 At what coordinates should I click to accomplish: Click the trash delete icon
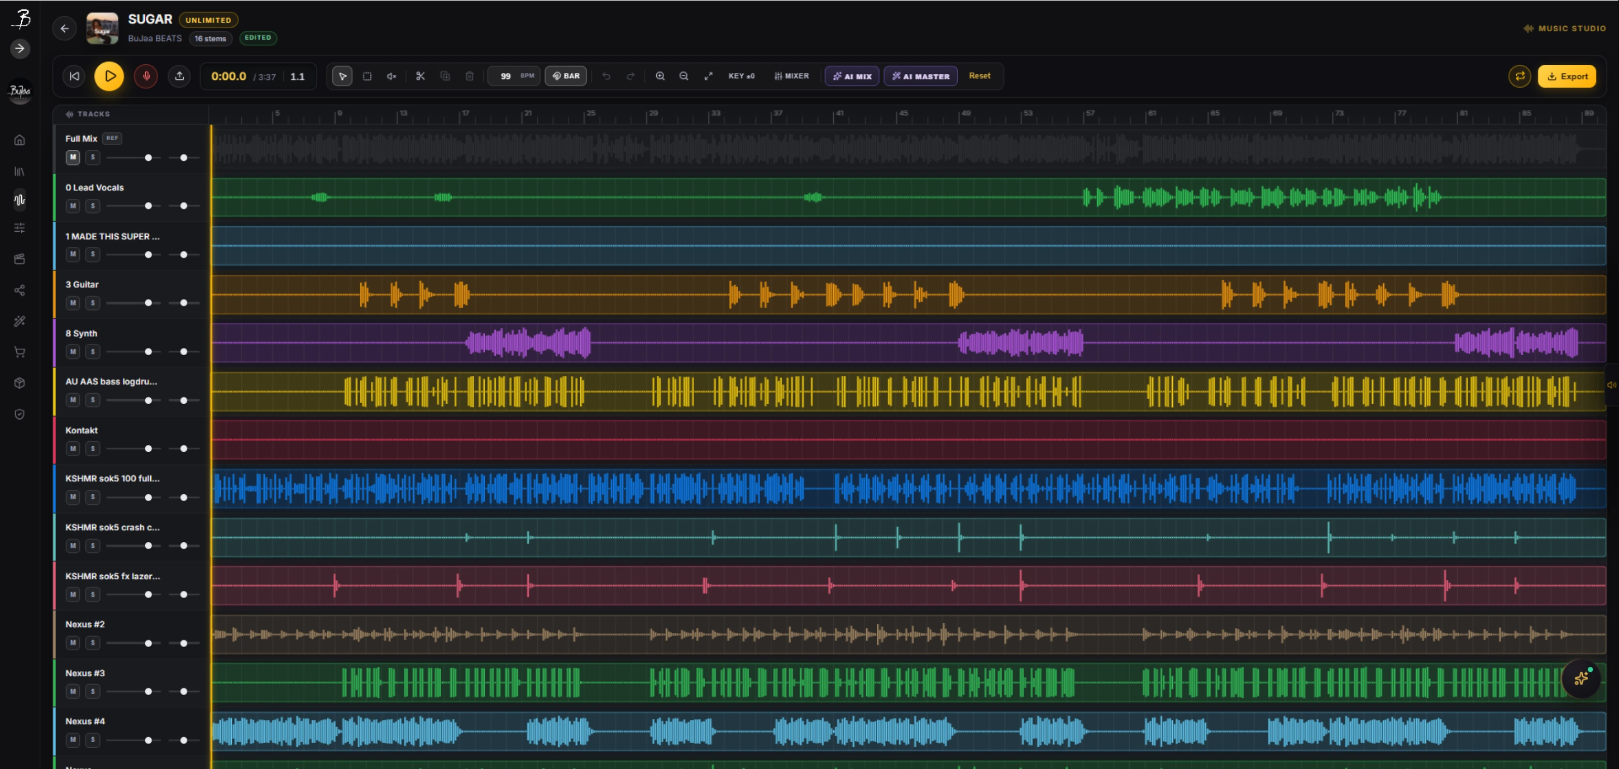point(470,76)
